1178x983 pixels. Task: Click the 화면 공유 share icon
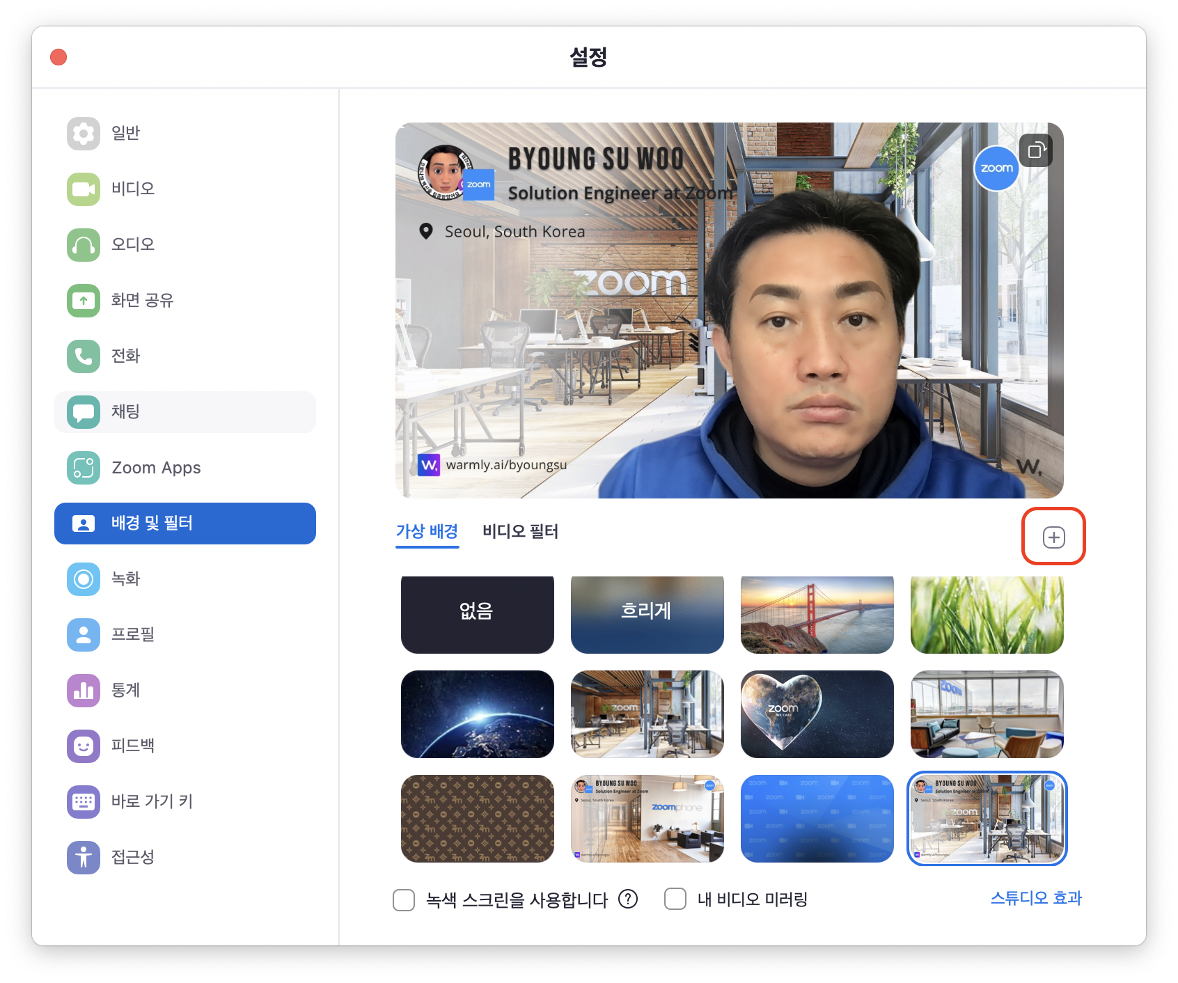pyautogui.click(x=84, y=300)
